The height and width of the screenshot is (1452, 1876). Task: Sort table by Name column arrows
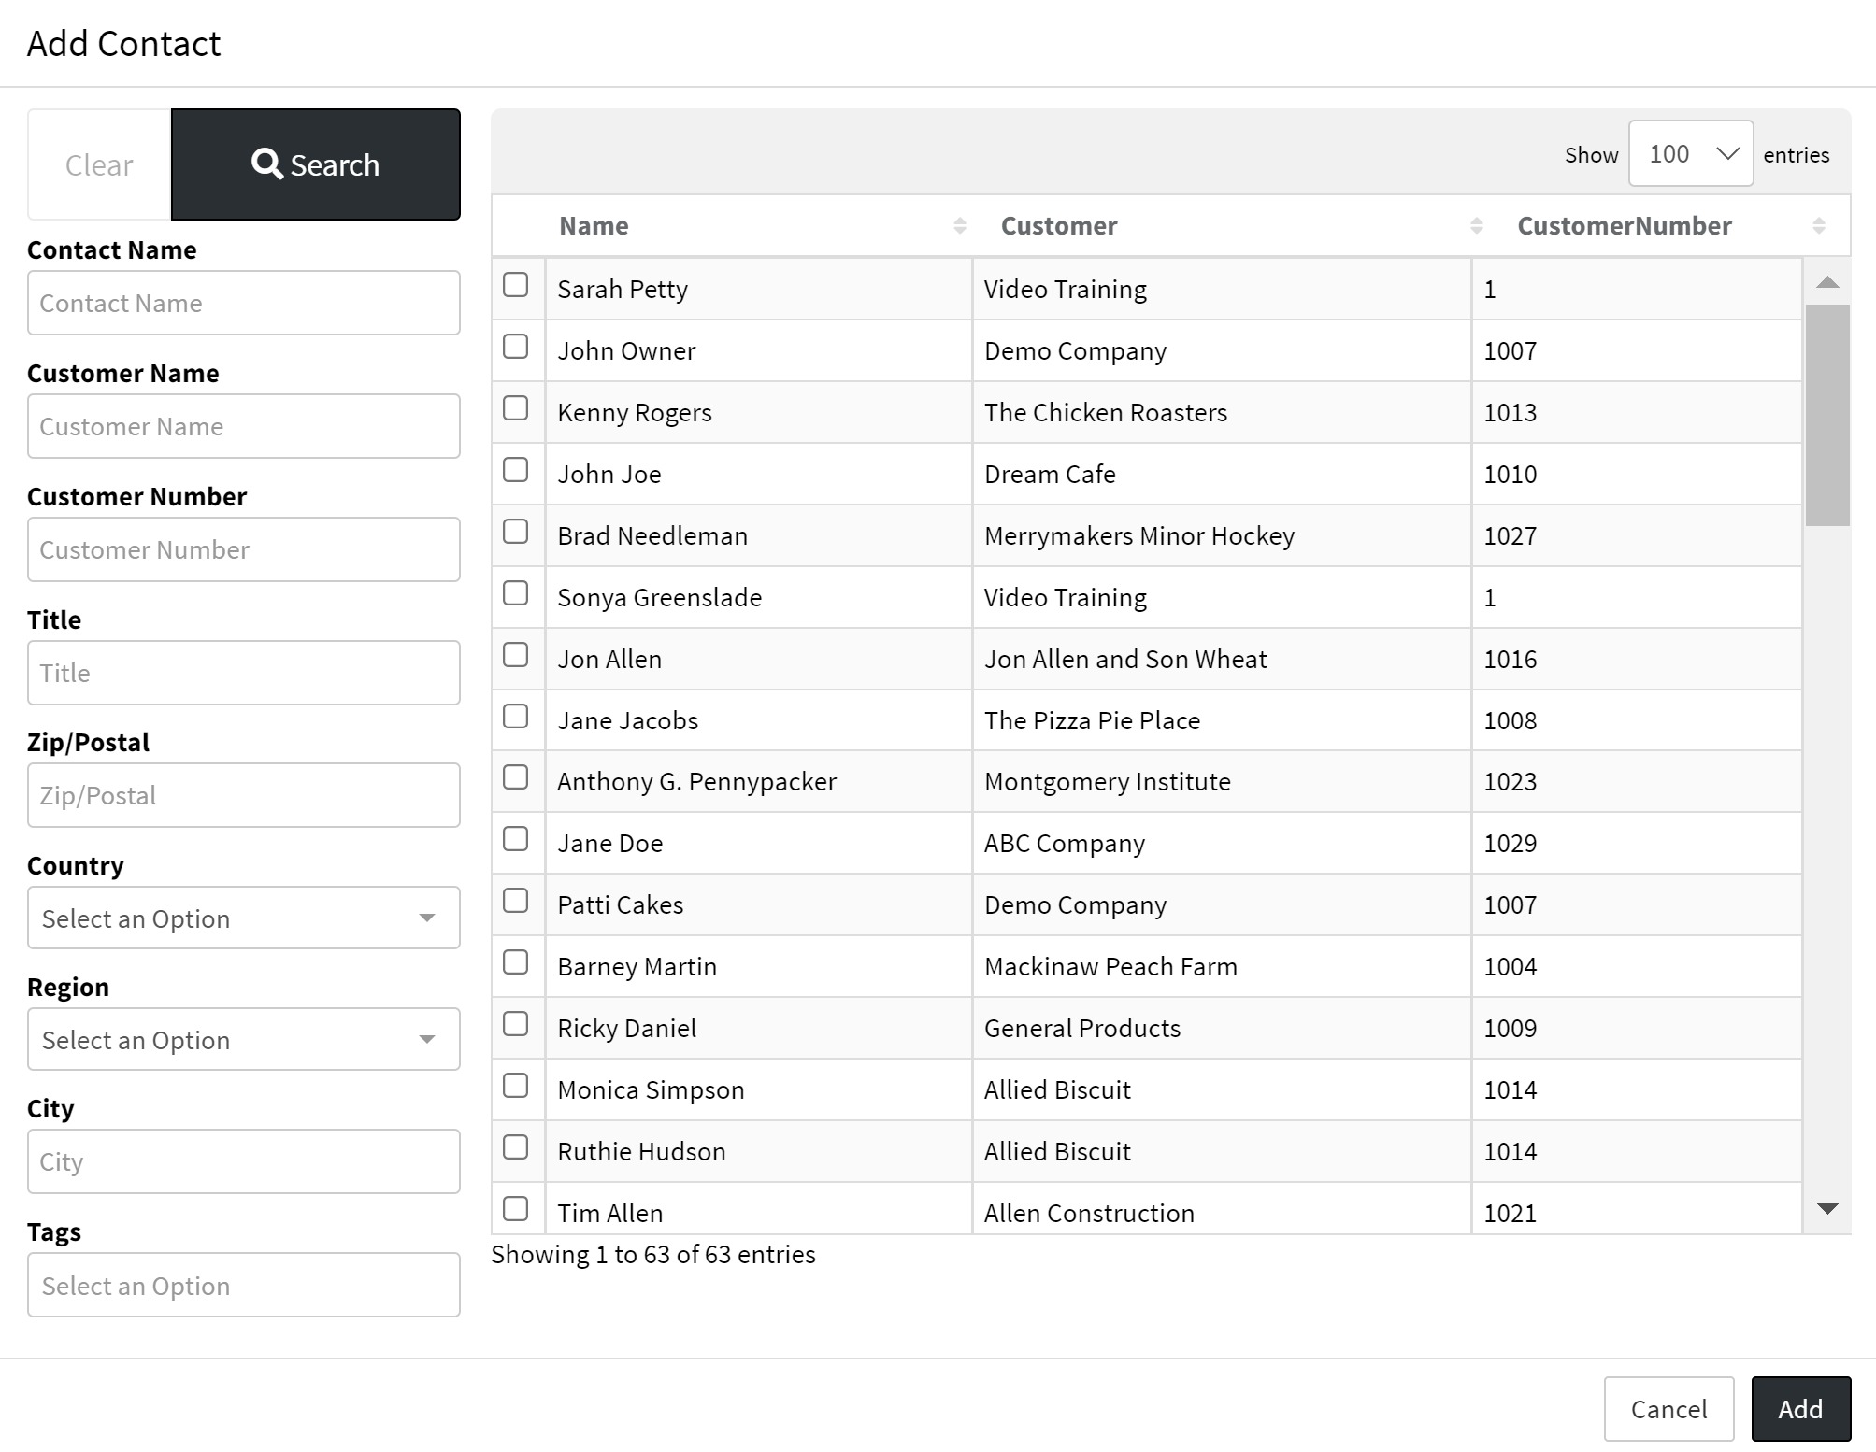click(x=959, y=226)
